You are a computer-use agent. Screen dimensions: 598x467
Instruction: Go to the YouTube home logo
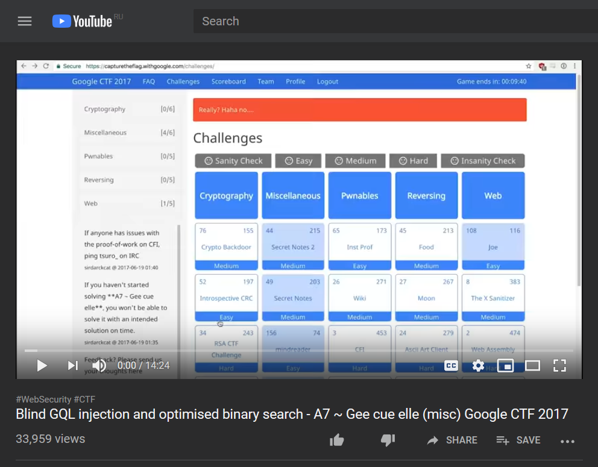[x=82, y=21]
